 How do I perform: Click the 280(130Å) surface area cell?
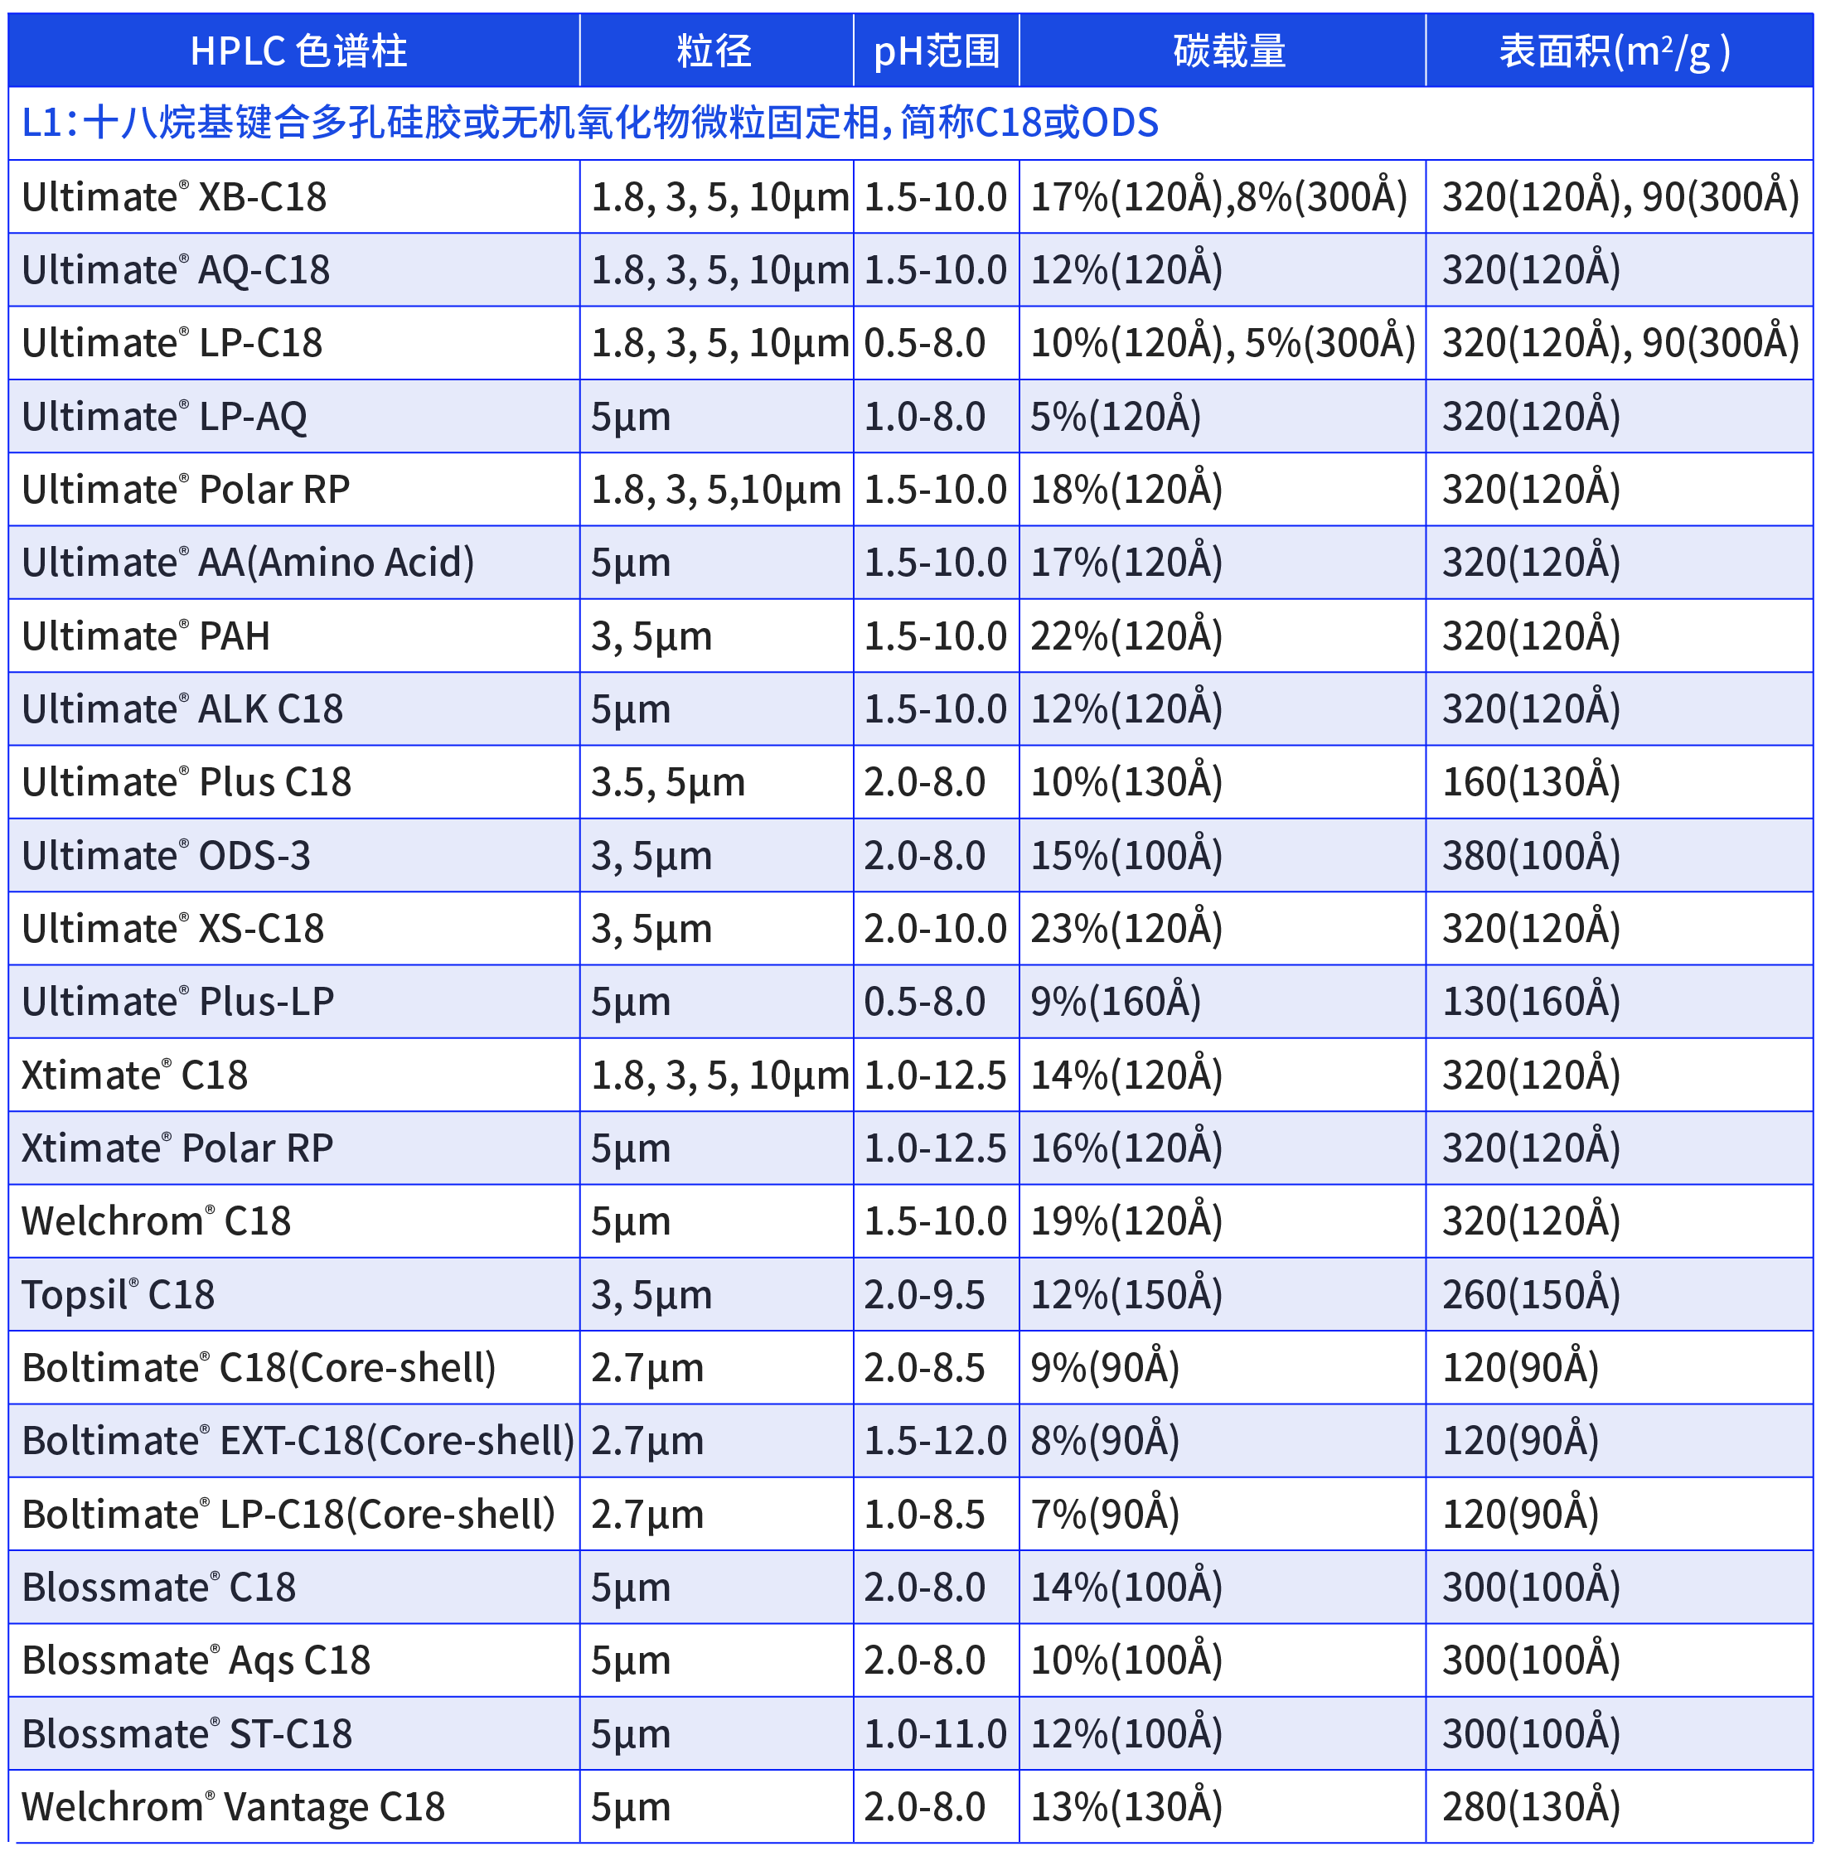click(x=1531, y=1807)
